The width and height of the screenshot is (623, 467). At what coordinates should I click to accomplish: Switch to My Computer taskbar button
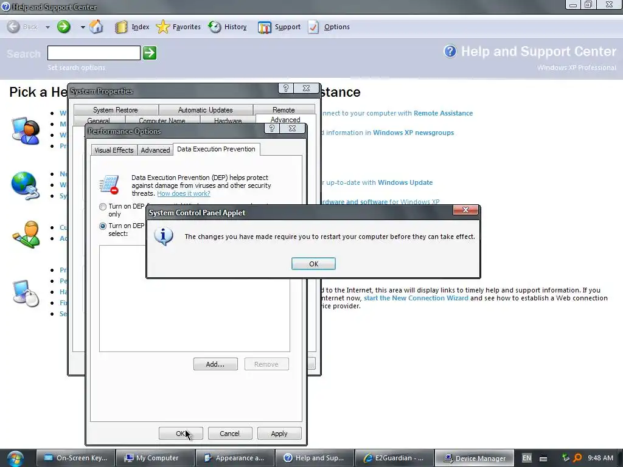tap(155, 458)
